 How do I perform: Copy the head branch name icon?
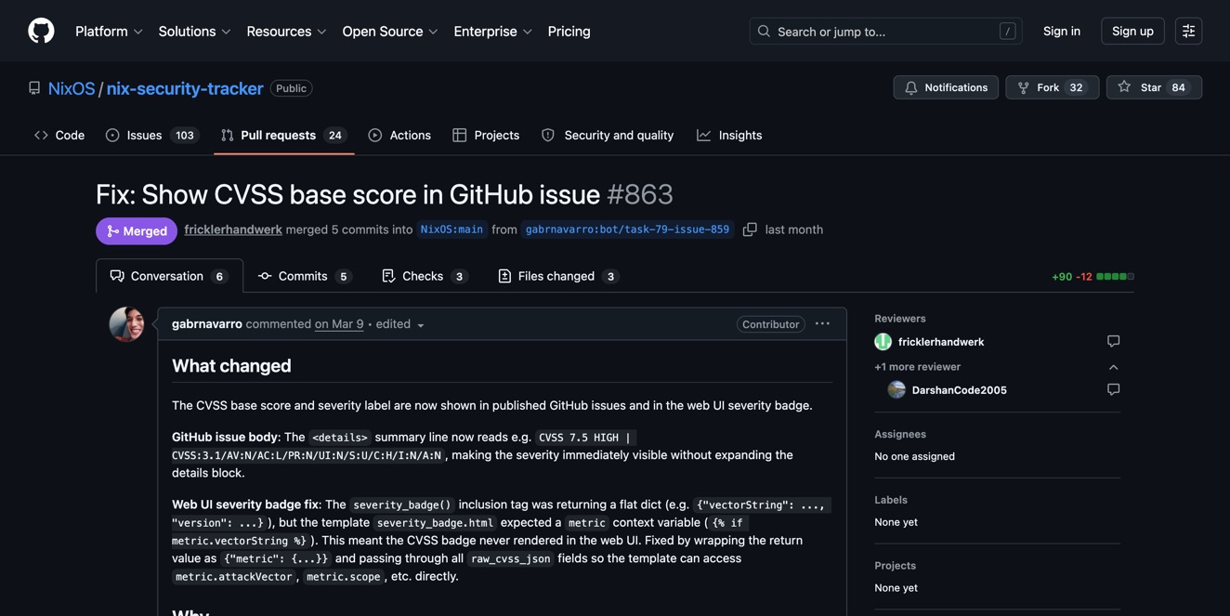pyautogui.click(x=750, y=229)
